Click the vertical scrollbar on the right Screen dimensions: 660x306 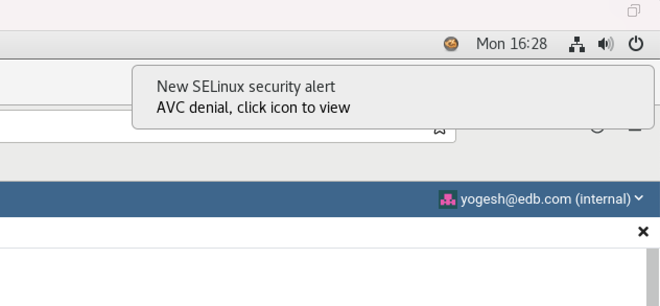[x=653, y=277]
